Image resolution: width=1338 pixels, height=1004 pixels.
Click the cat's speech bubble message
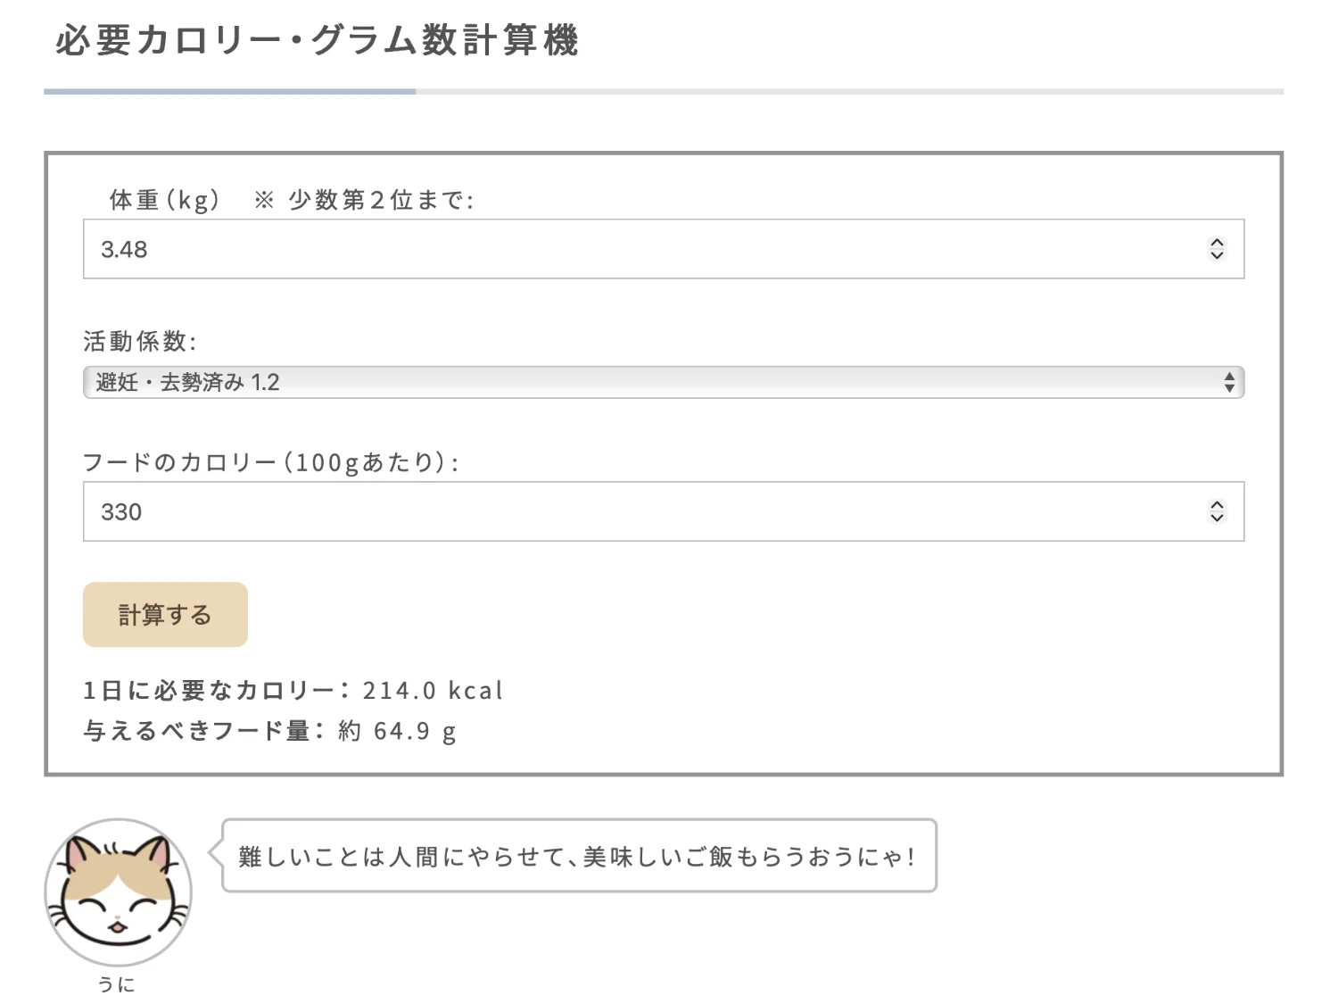pyautogui.click(x=578, y=857)
